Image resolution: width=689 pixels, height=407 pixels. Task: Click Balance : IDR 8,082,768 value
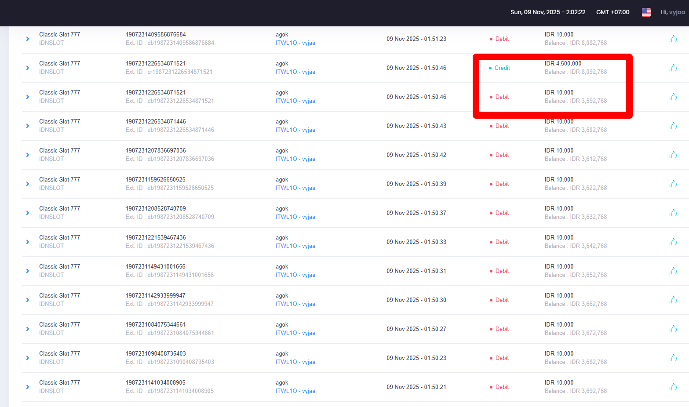[576, 43]
